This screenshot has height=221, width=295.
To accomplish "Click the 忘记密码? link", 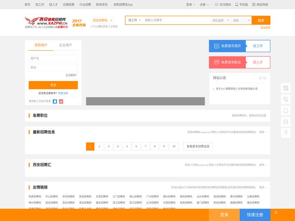I will click(x=71, y=75).
